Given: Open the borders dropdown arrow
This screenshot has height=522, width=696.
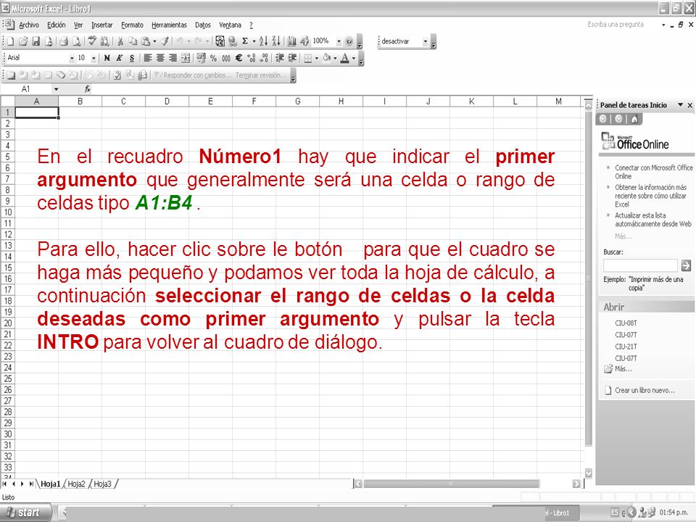Looking at the screenshot, I should [x=317, y=58].
